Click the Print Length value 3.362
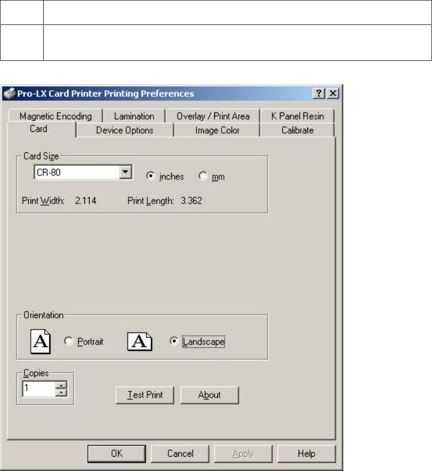The image size is (432, 471). (x=191, y=201)
